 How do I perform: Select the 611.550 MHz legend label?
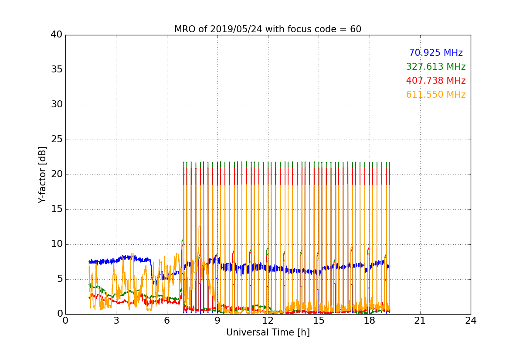click(436, 95)
